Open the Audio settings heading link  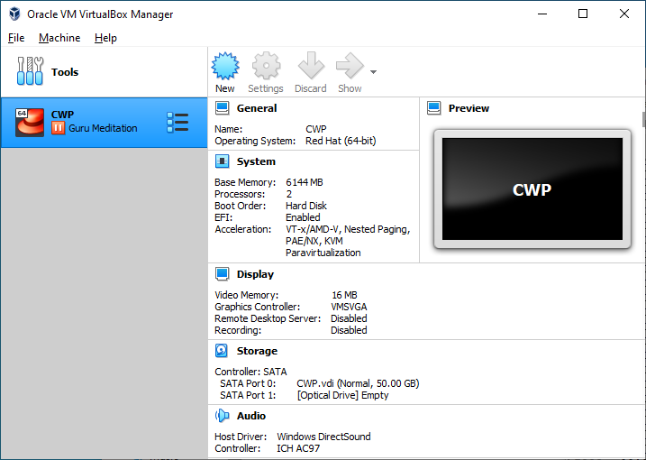click(x=251, y=416)
